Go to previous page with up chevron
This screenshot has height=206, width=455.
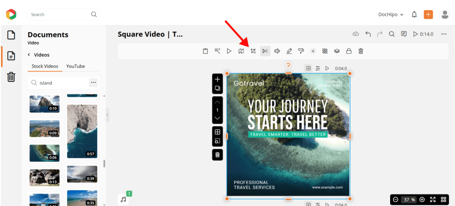coord(217,102)
